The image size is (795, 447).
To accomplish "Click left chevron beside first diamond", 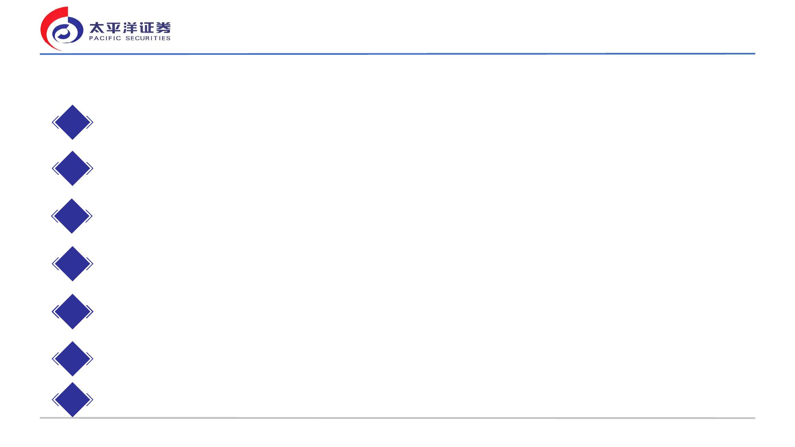I will 54,122.
